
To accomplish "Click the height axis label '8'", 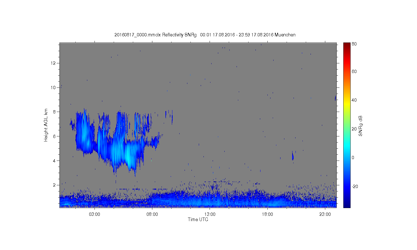I will pyautogui.click(x=55, y=112).
